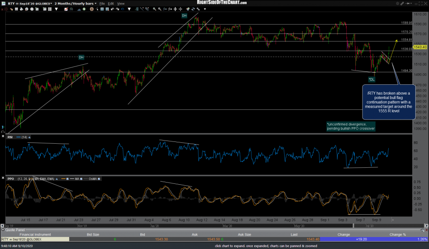The width and height of the screenshot is (429, 249).
Task: Click the table grid icon in the toolbar
Action: [x=17, y=9]
